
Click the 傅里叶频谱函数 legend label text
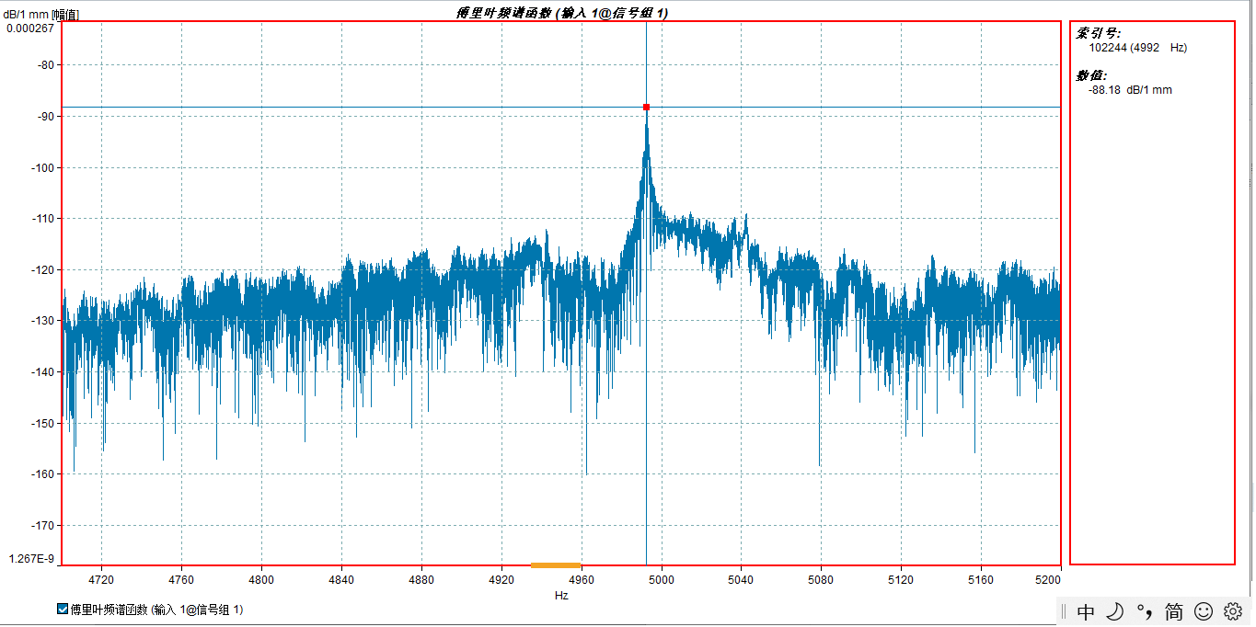(156, 609)
